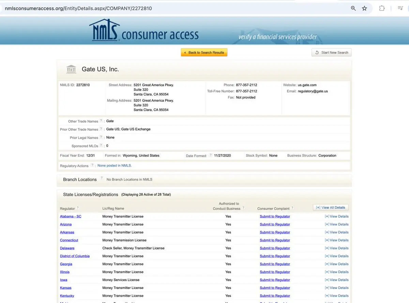Expand View Details for Alabama - SC
Viewport: 409px width, 303px height.
(x=336, y=216)
